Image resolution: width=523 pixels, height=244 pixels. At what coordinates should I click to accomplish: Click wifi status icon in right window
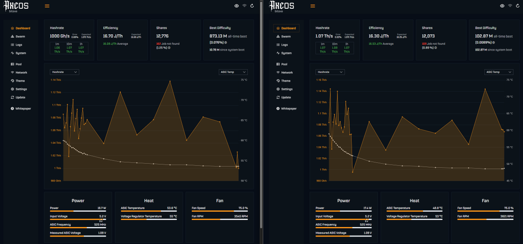pyautogui.click(x=510, y=6)
